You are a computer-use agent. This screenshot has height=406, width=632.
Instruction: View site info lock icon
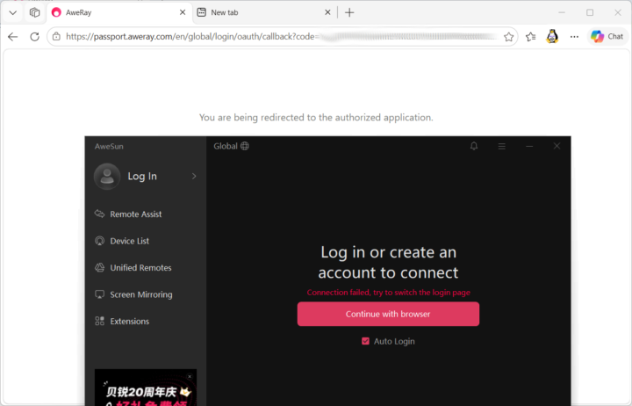[x=56, y=37]
